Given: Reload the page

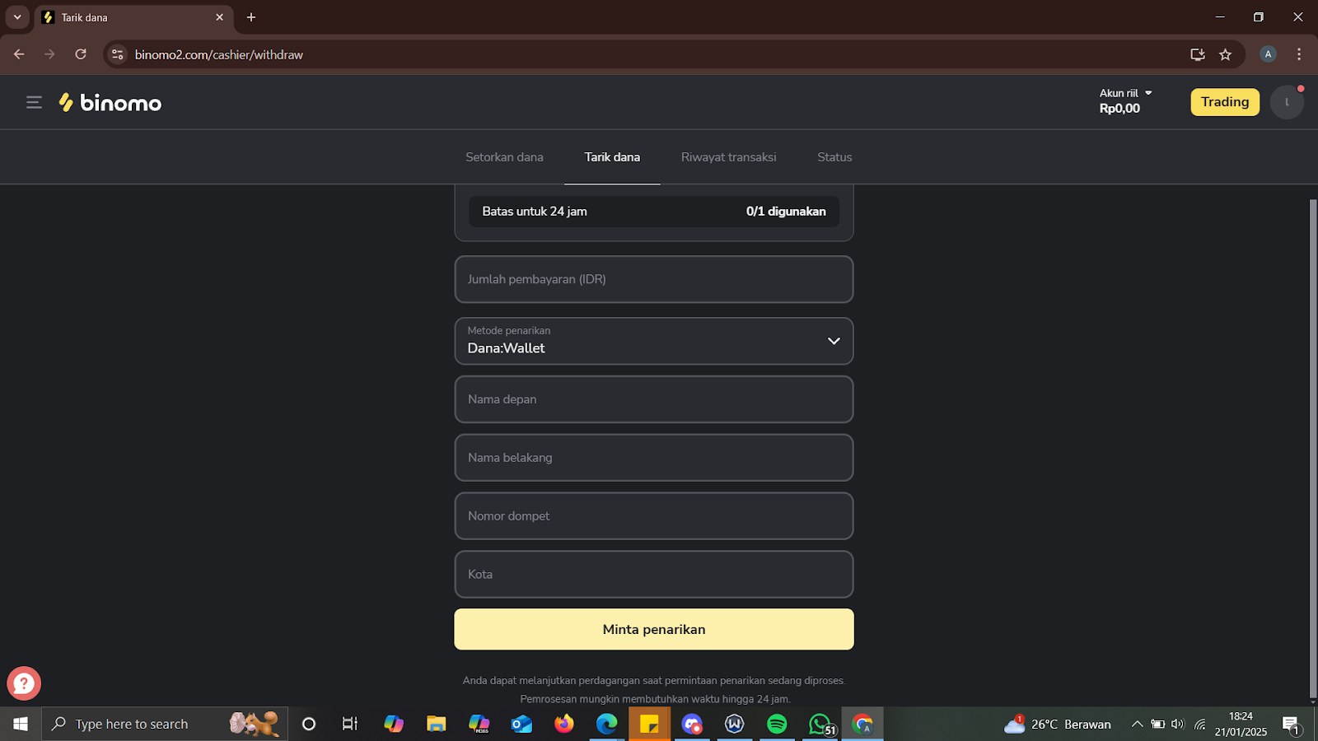Looking at the screenshot, I should [81, 54].
